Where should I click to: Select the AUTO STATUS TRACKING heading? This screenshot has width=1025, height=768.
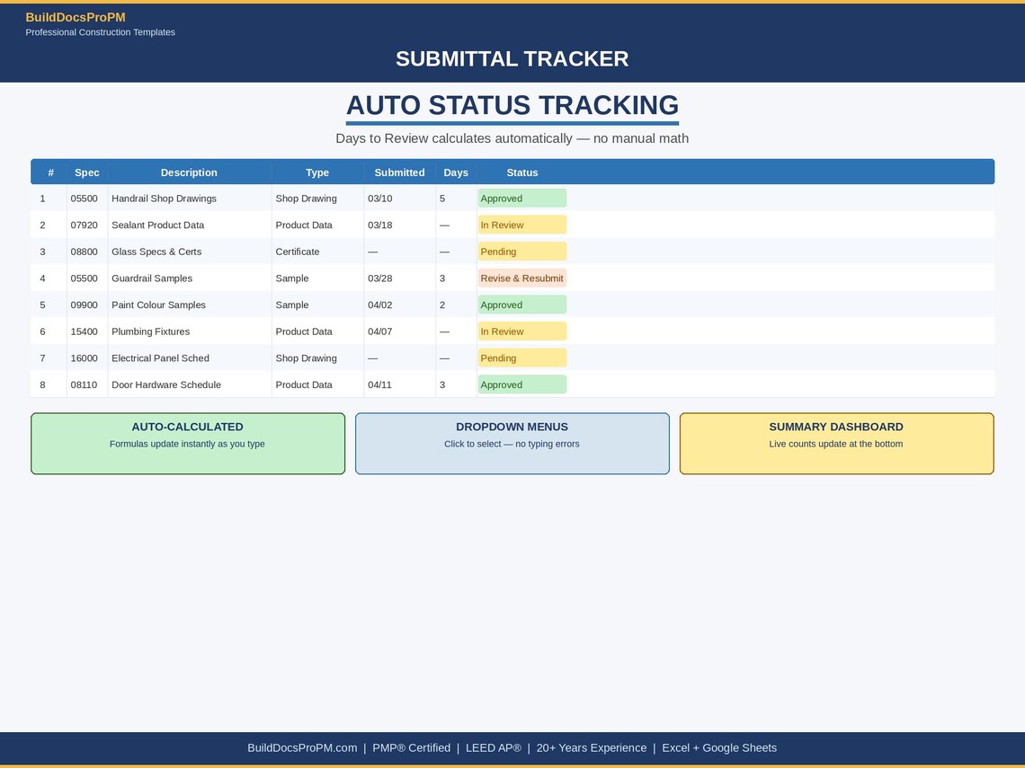(x=512, y=105)
